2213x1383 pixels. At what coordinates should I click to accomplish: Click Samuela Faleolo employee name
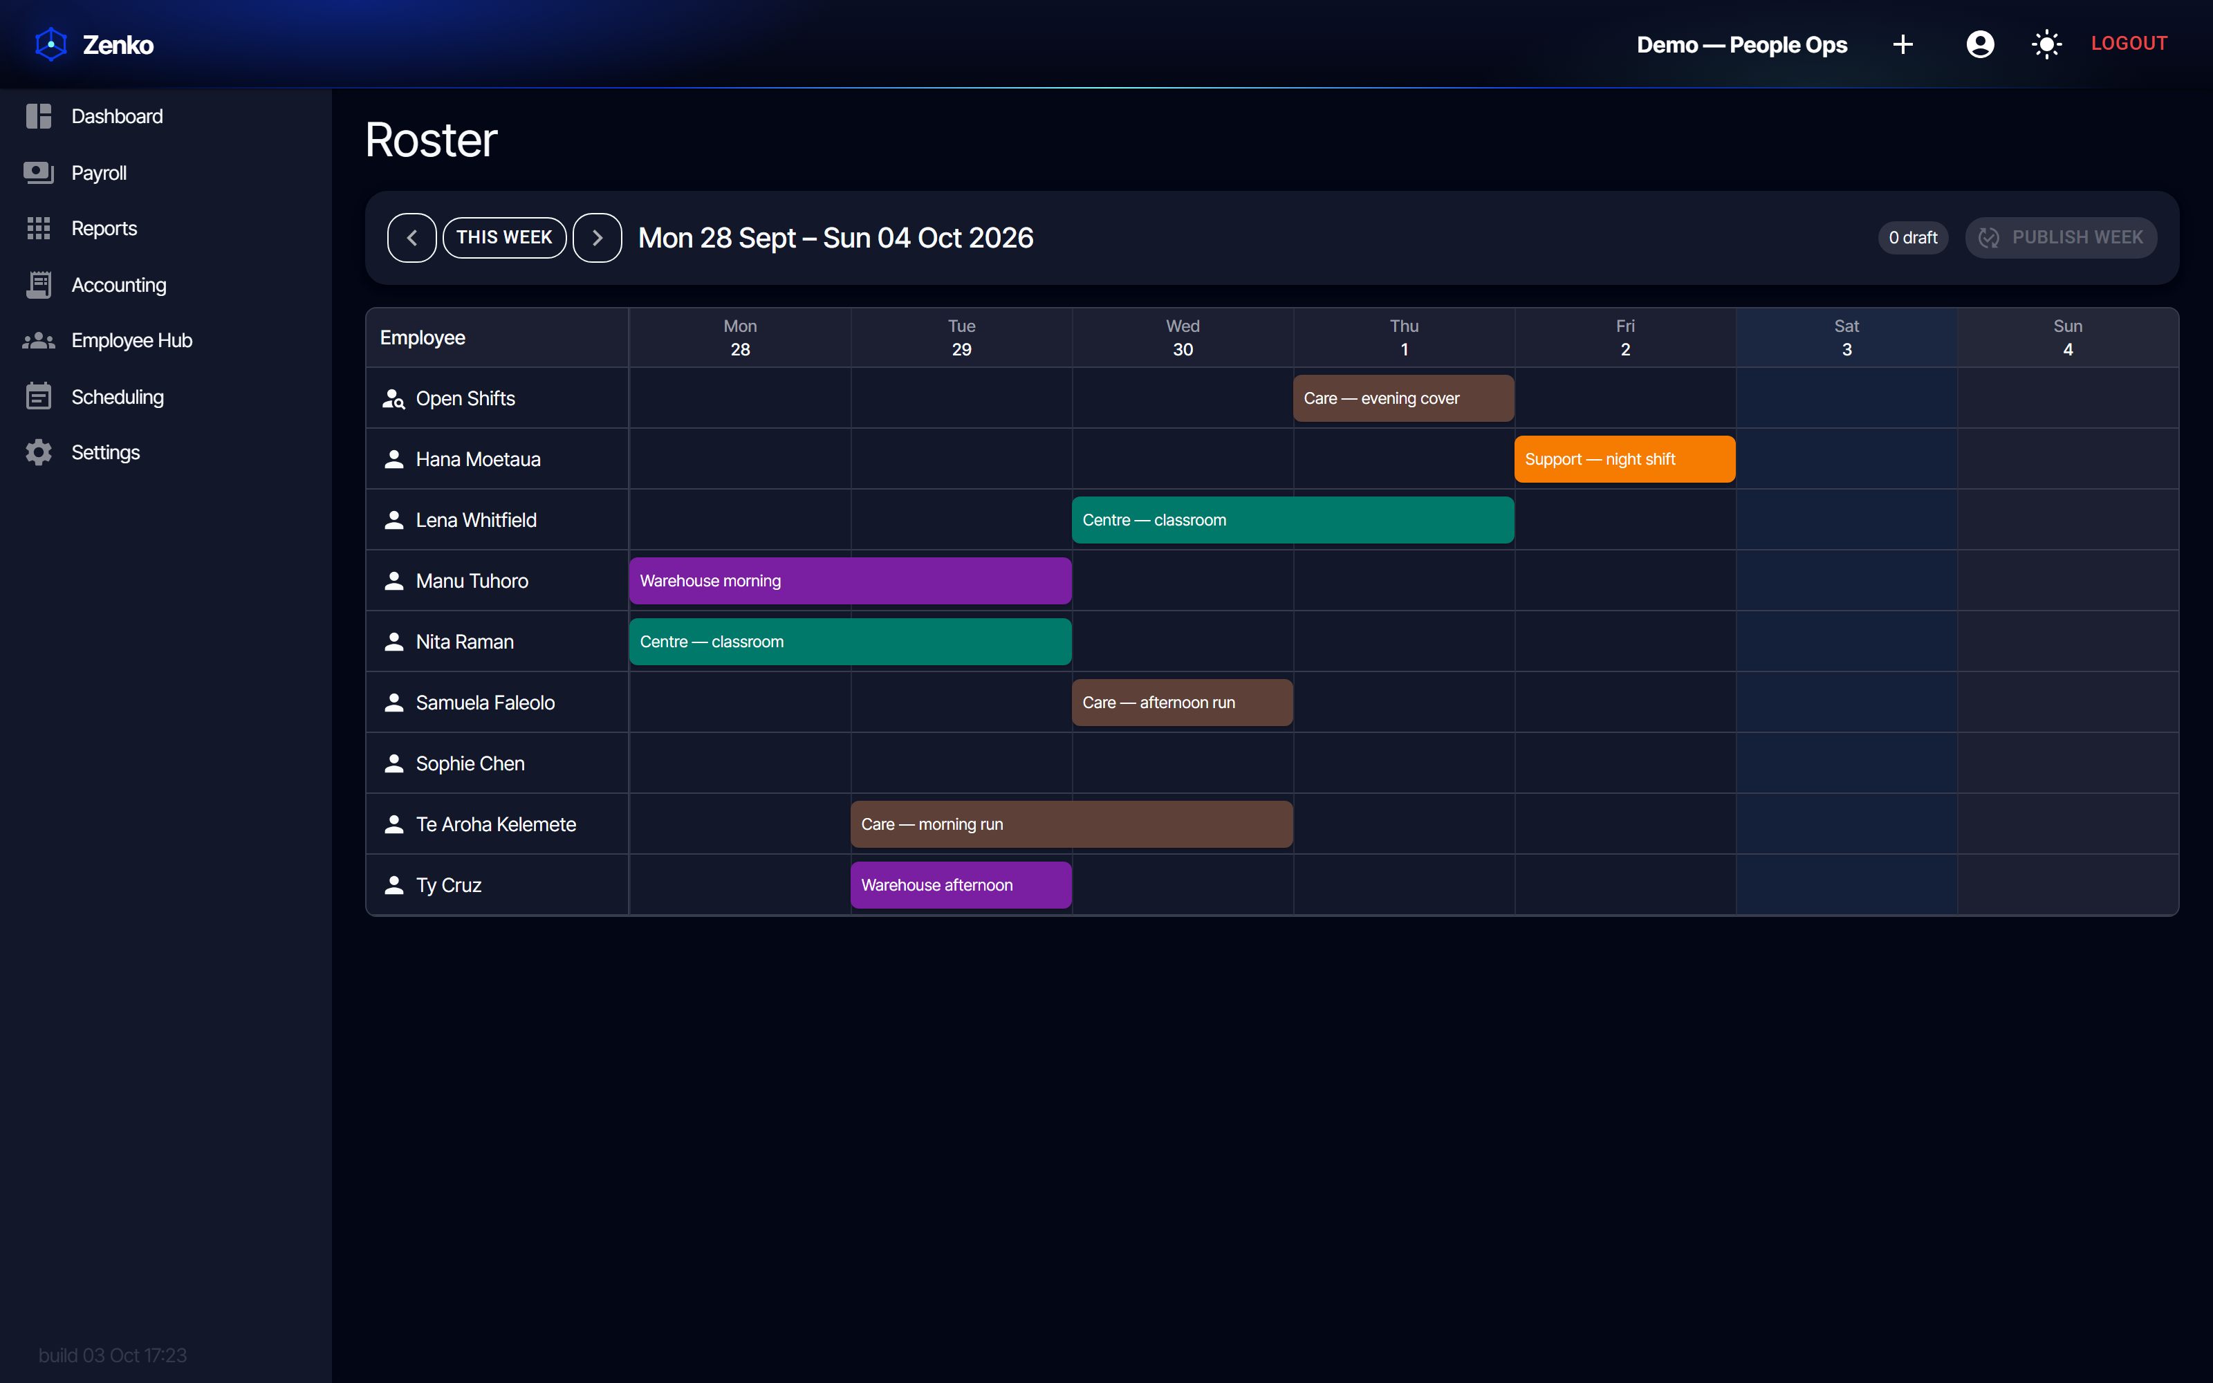tap(485, 703)
